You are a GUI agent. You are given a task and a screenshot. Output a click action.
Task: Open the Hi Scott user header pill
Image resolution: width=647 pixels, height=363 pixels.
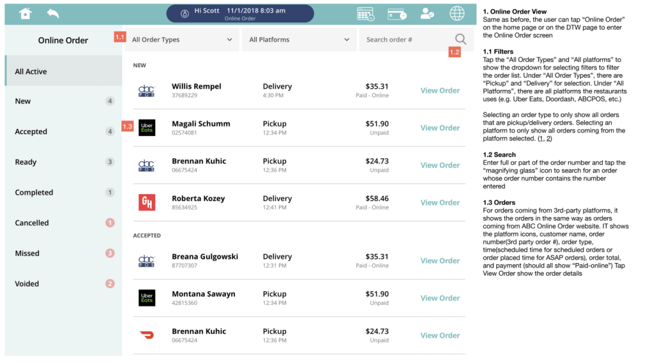(240, 14)
